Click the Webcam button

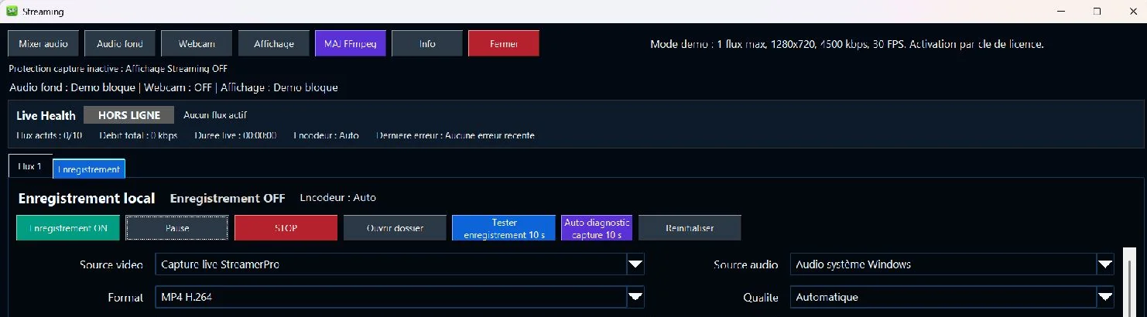tap(196, 43)
